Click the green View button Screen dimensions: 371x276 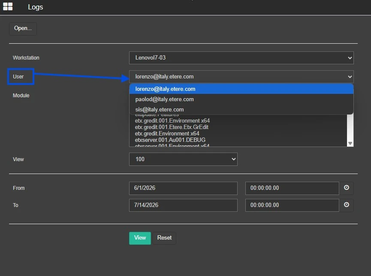pos(140,238)
